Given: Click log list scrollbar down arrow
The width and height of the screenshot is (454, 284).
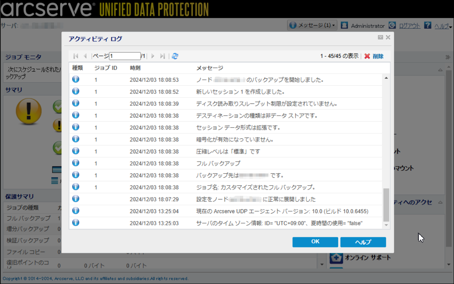Looking at the screenshot, I should tap(386, 225).
